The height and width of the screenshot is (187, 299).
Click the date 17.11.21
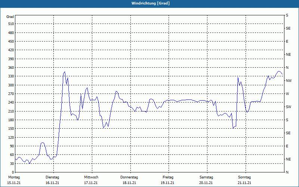[91, 183]
